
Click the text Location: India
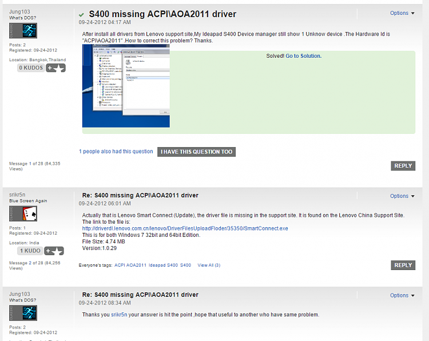coord(24,243)
